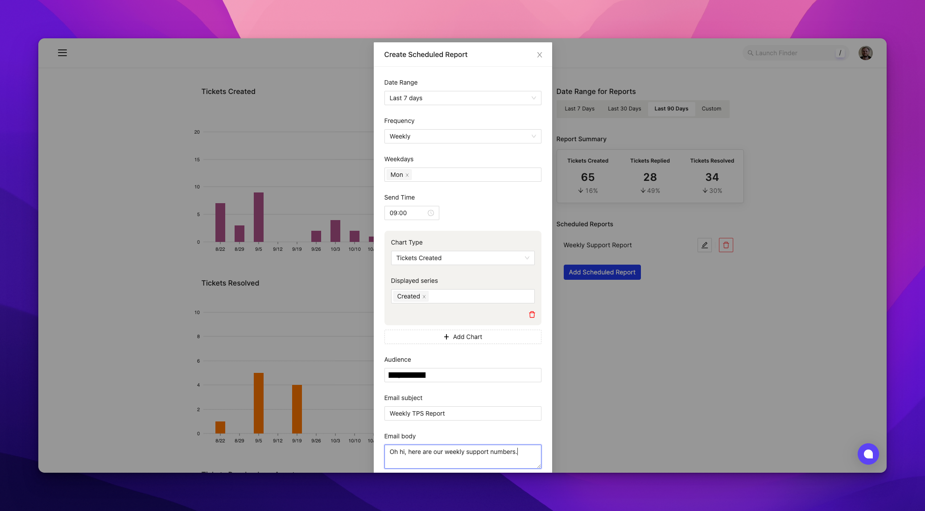The width and height of the screenshot is (925, 511).
Task: Click the Weekly Support Report entry
Action: point(597,245)
